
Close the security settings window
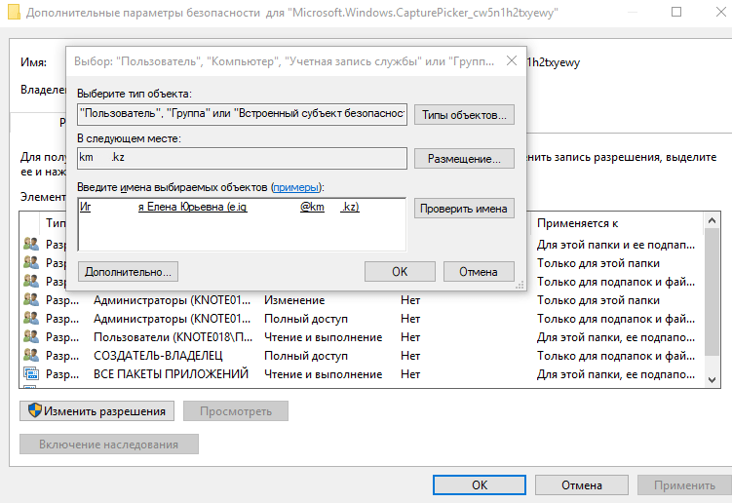tap(721, 12)
